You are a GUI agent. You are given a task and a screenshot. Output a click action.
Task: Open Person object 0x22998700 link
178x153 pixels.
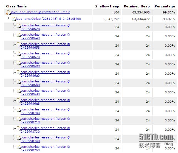[x=45, y=111]
